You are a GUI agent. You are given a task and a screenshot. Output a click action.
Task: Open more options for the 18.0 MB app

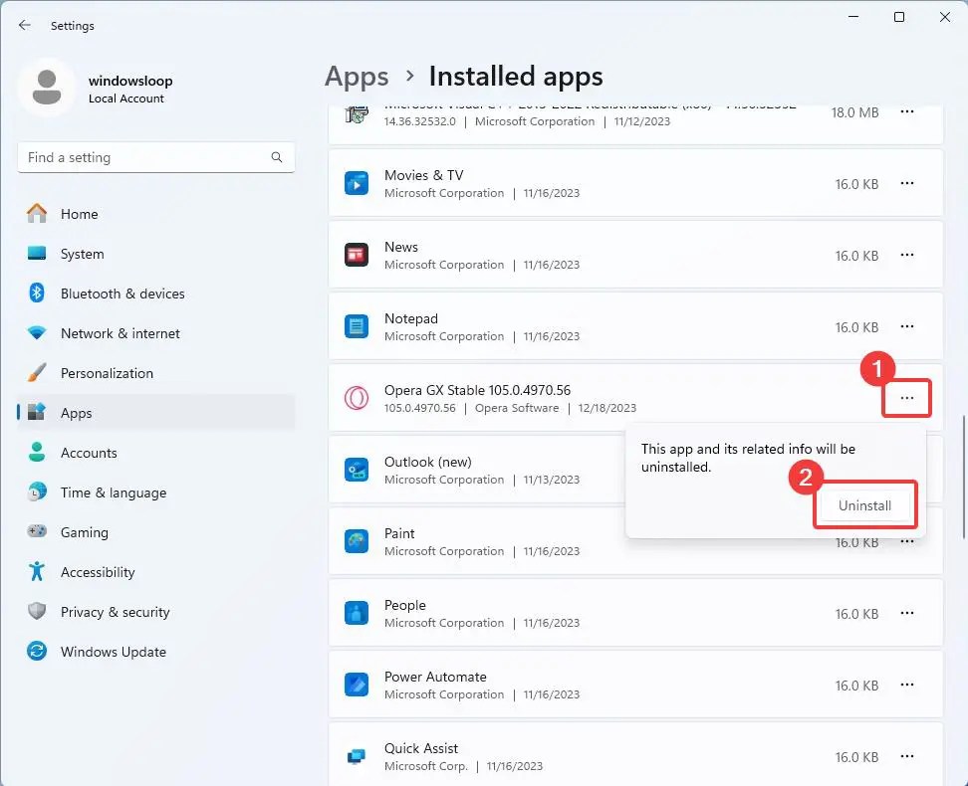pos(907,111)
